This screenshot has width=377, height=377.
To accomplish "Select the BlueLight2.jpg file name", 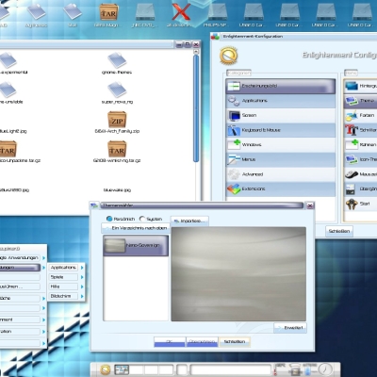I will pyautogui.click(x=13, y=131).
